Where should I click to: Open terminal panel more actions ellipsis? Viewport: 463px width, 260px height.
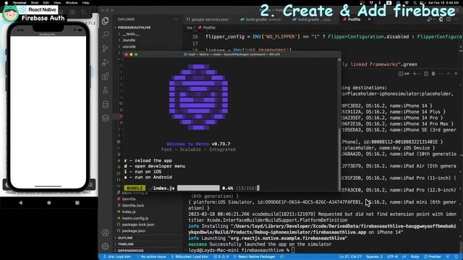441,74
